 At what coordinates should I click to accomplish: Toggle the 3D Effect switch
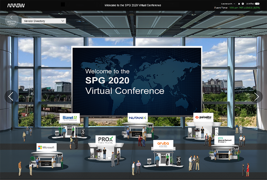[x=257, y=4]
